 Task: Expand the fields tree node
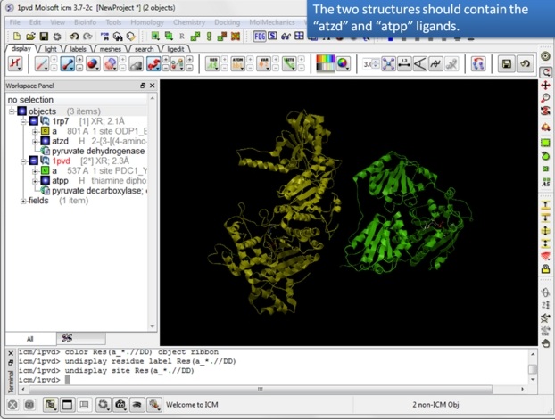click(x=23, y=201)
